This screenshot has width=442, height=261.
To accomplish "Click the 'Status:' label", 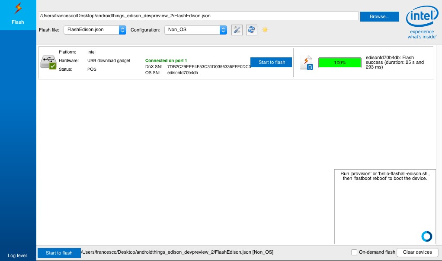I will point(65,69).
